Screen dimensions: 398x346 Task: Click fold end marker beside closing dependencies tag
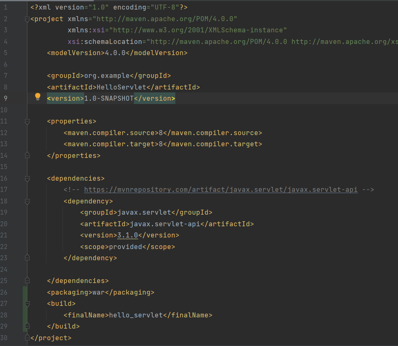pos(27,281)
